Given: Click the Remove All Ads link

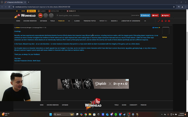Looking at the screenshot, I should (61, 89).
